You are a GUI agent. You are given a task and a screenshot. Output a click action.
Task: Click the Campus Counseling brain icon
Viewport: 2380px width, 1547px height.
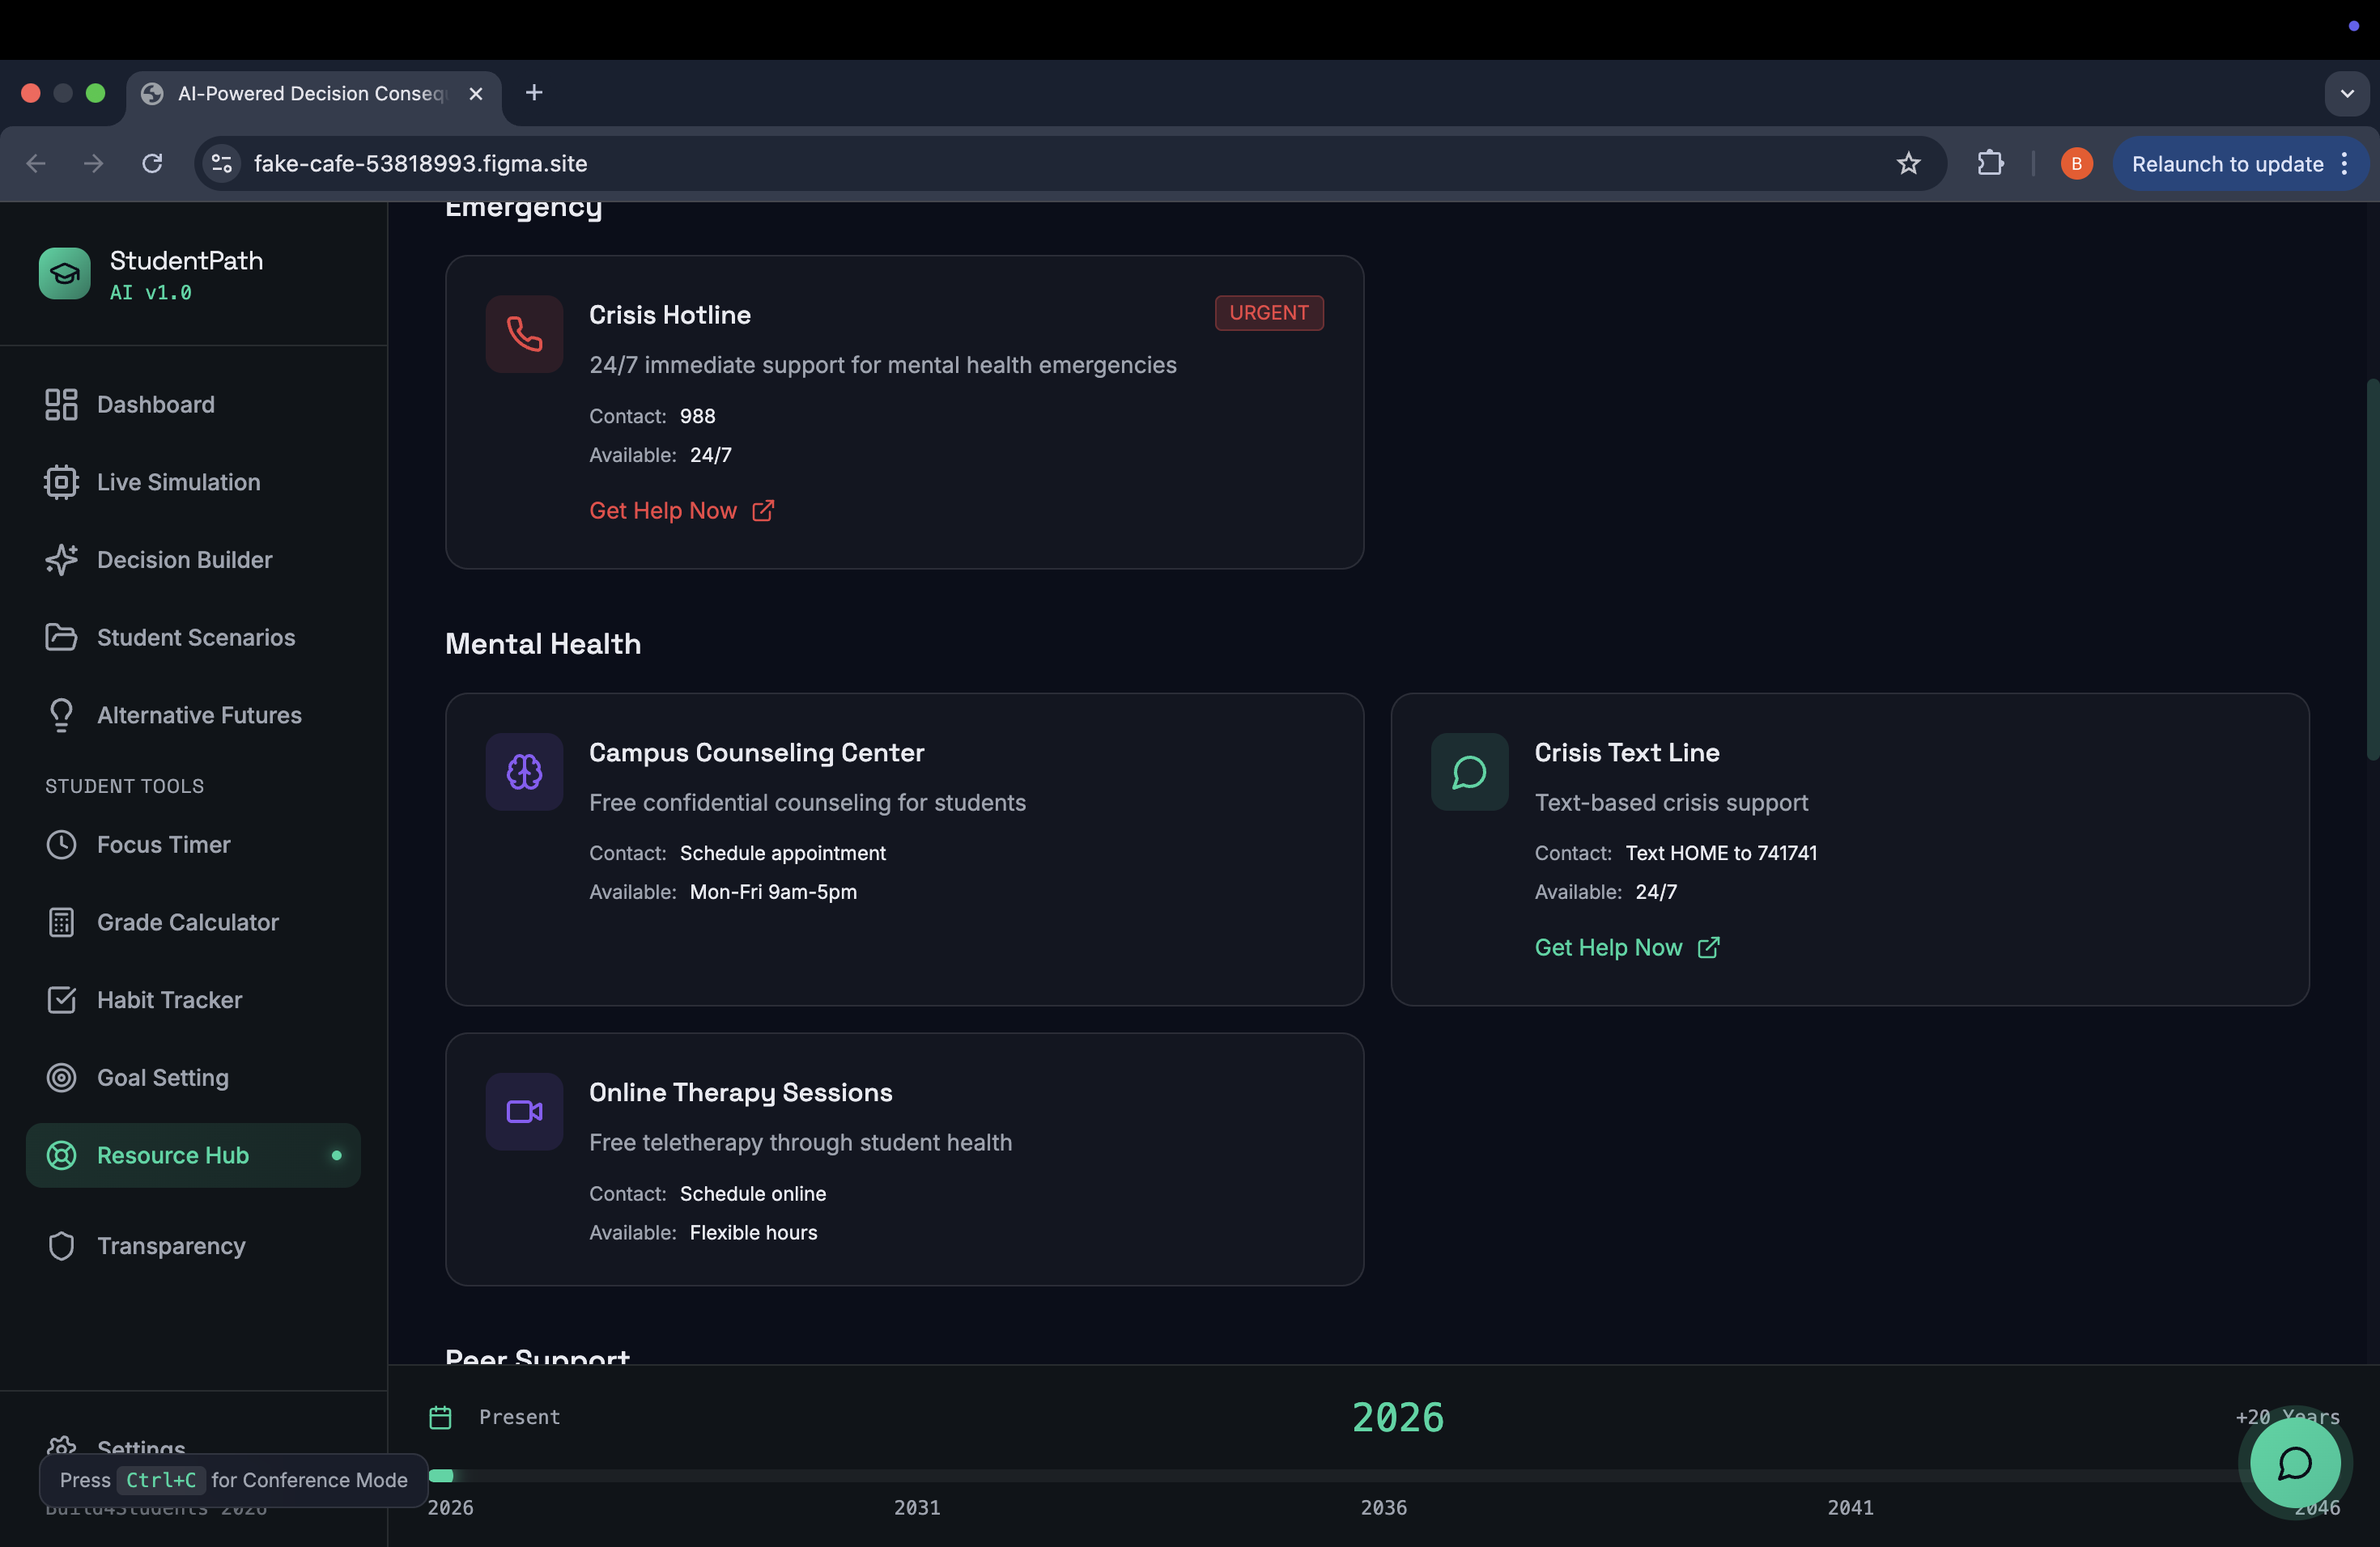point(524,772)
